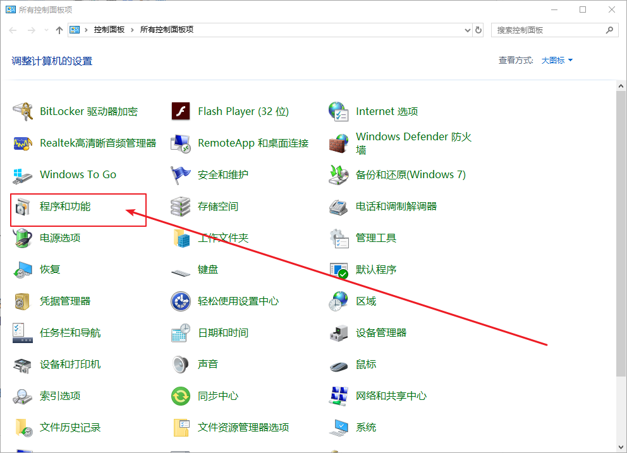Expand the 大图标 view mode dropdown
This screenshot has width=627, height=453.
[557, 61]
